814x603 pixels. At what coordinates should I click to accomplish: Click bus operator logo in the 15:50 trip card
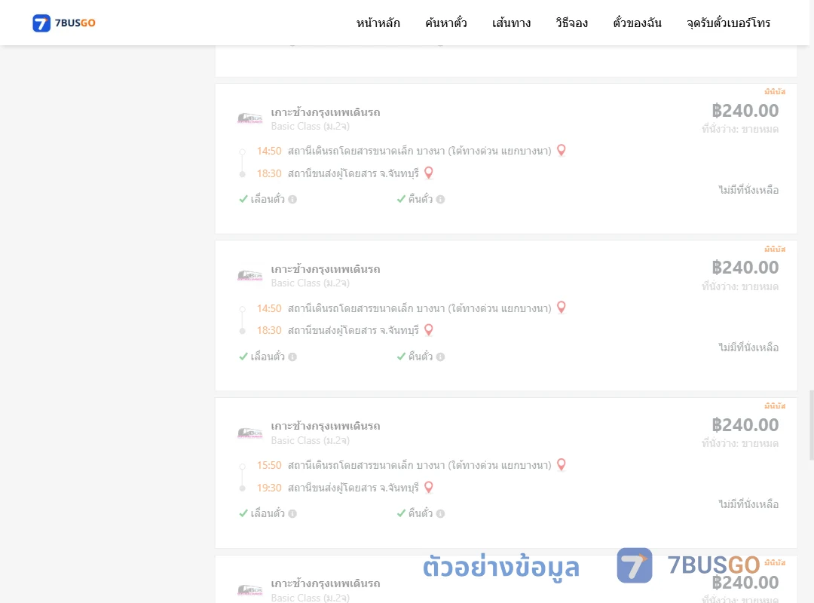pos(249,433)
